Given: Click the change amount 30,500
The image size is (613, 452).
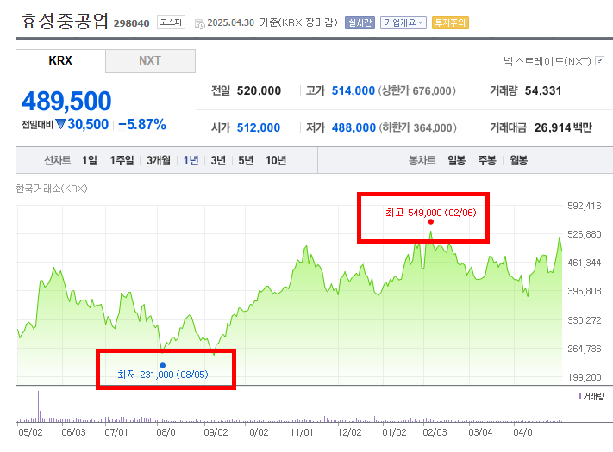Looking at the screenshot, I should click(x=88, y=125).
